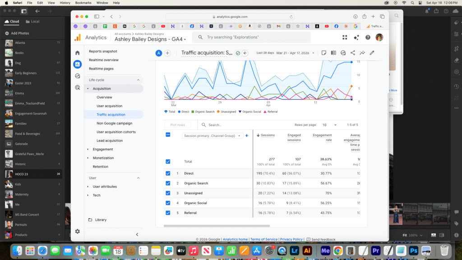Toggle the Safari sidebar button
Viewport: 462px width, 260px height.
(97, 17)
